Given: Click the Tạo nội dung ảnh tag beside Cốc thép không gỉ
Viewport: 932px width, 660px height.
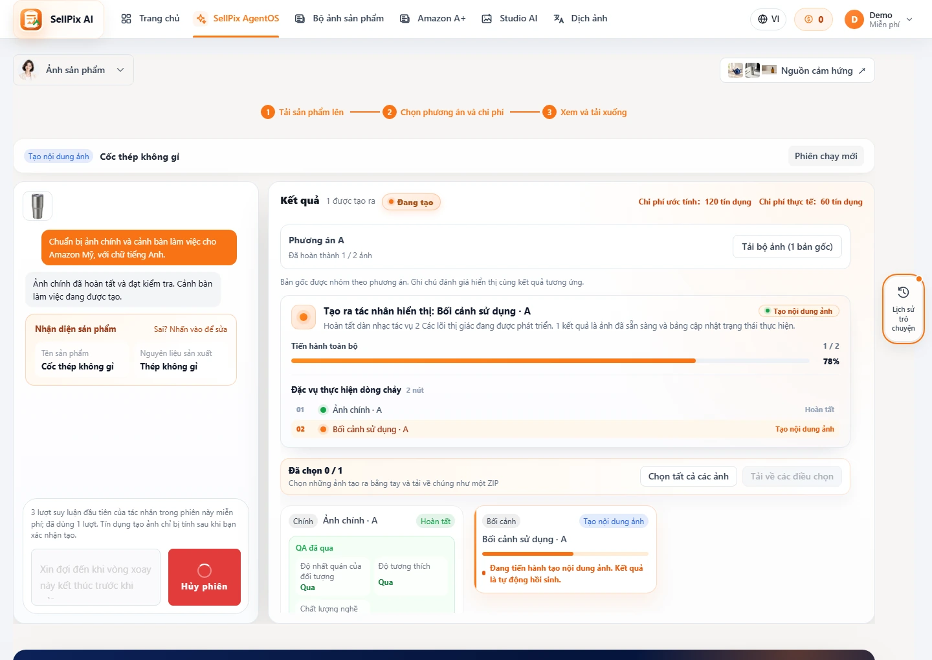Looking at the screenshot, I should coord(58,157).
